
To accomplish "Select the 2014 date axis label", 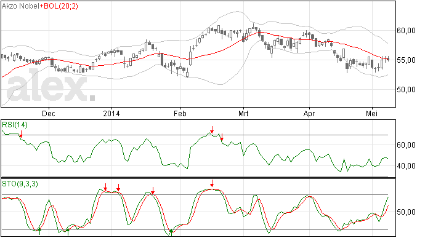I will tap(111, 114).
